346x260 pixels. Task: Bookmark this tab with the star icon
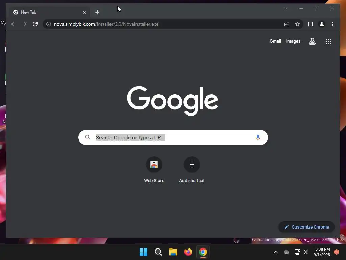[297, 24]
